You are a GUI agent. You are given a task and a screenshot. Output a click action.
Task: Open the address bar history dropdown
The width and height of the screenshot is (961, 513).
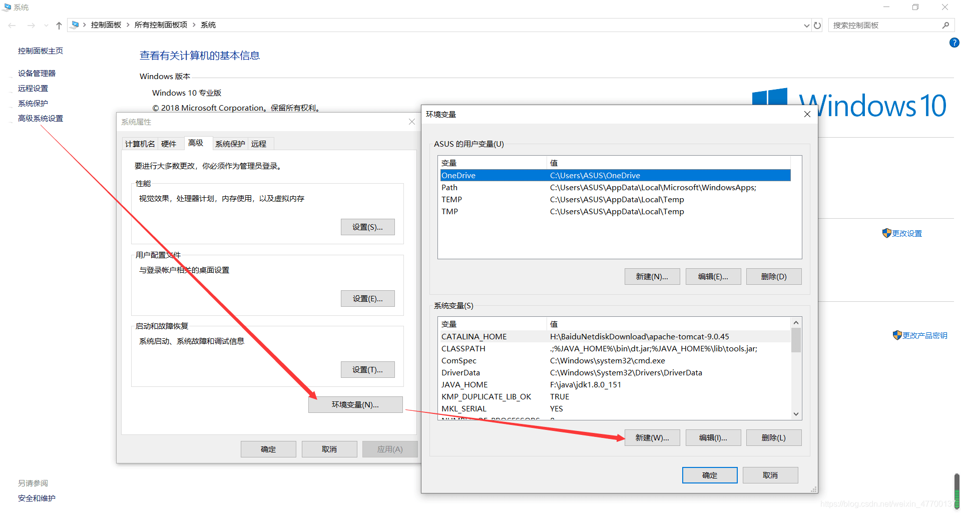click(806, 26)
